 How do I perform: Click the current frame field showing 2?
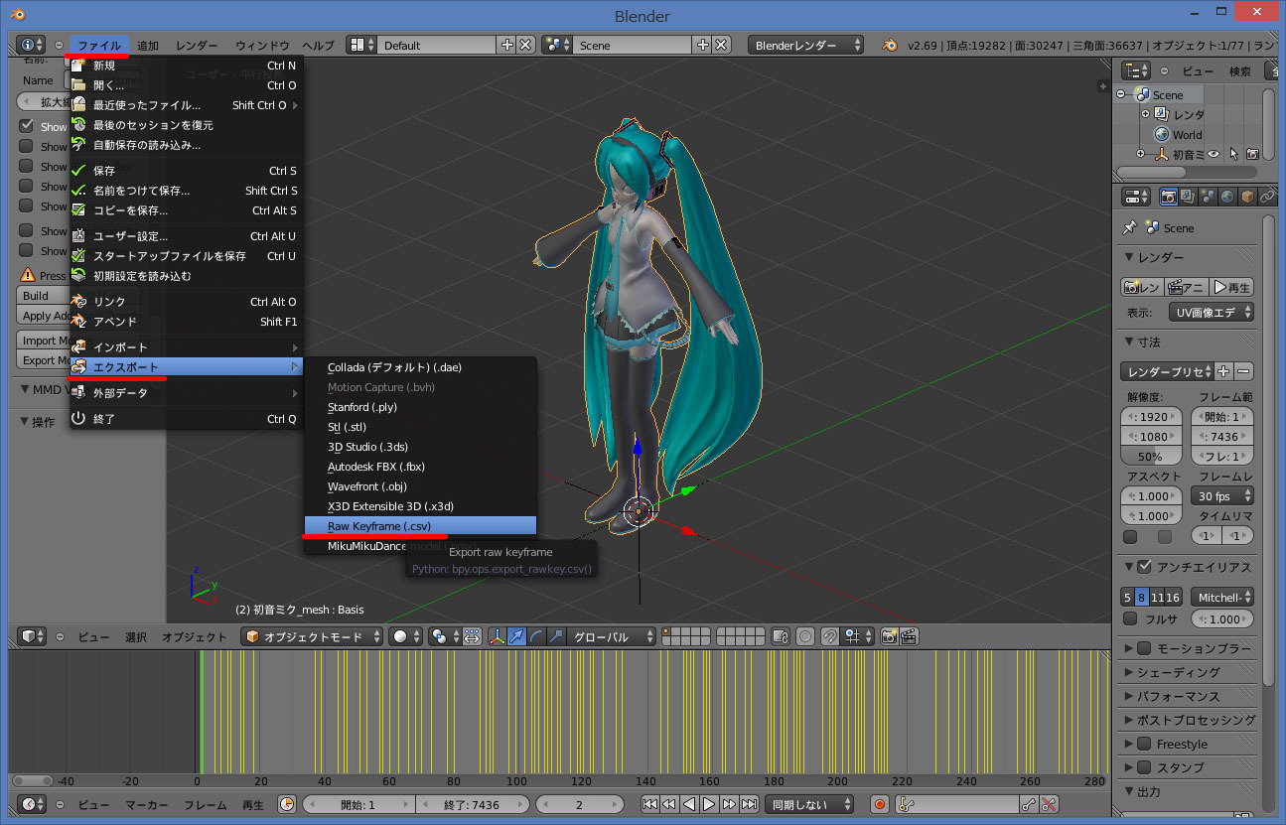point(580,804)
